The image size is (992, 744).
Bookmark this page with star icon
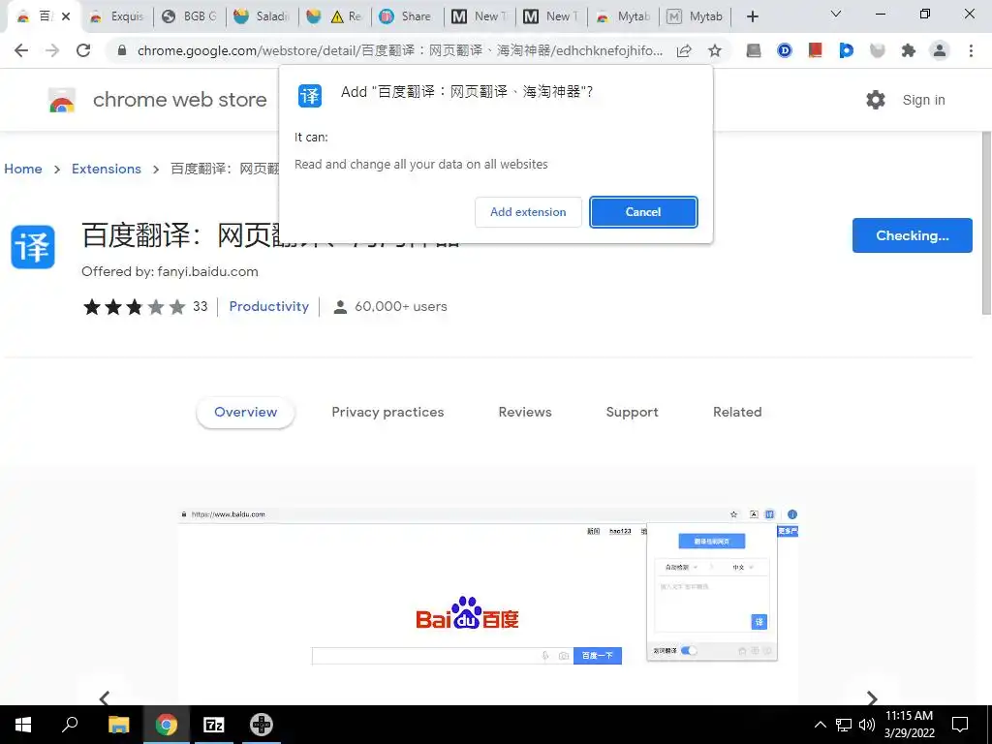tap(714, 50)
